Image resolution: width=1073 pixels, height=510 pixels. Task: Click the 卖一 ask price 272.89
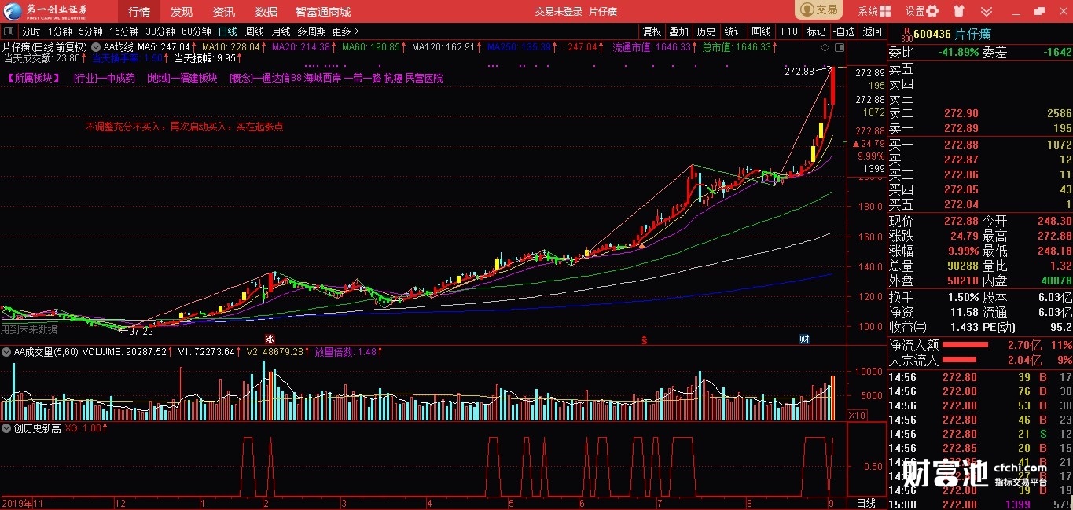click(961, 128)
